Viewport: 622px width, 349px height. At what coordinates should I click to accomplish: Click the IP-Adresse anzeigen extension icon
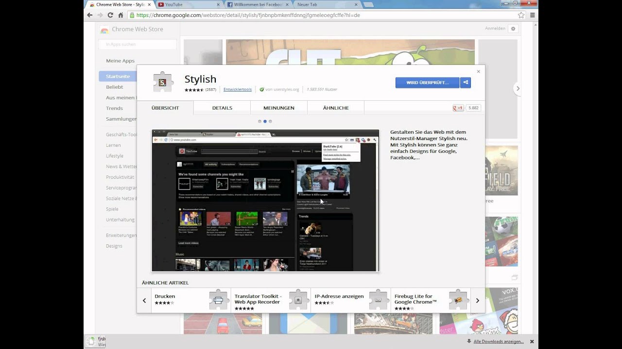click(x=379, y=300)
